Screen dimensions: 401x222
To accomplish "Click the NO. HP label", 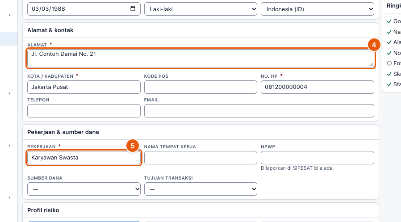I will point(269,76).
